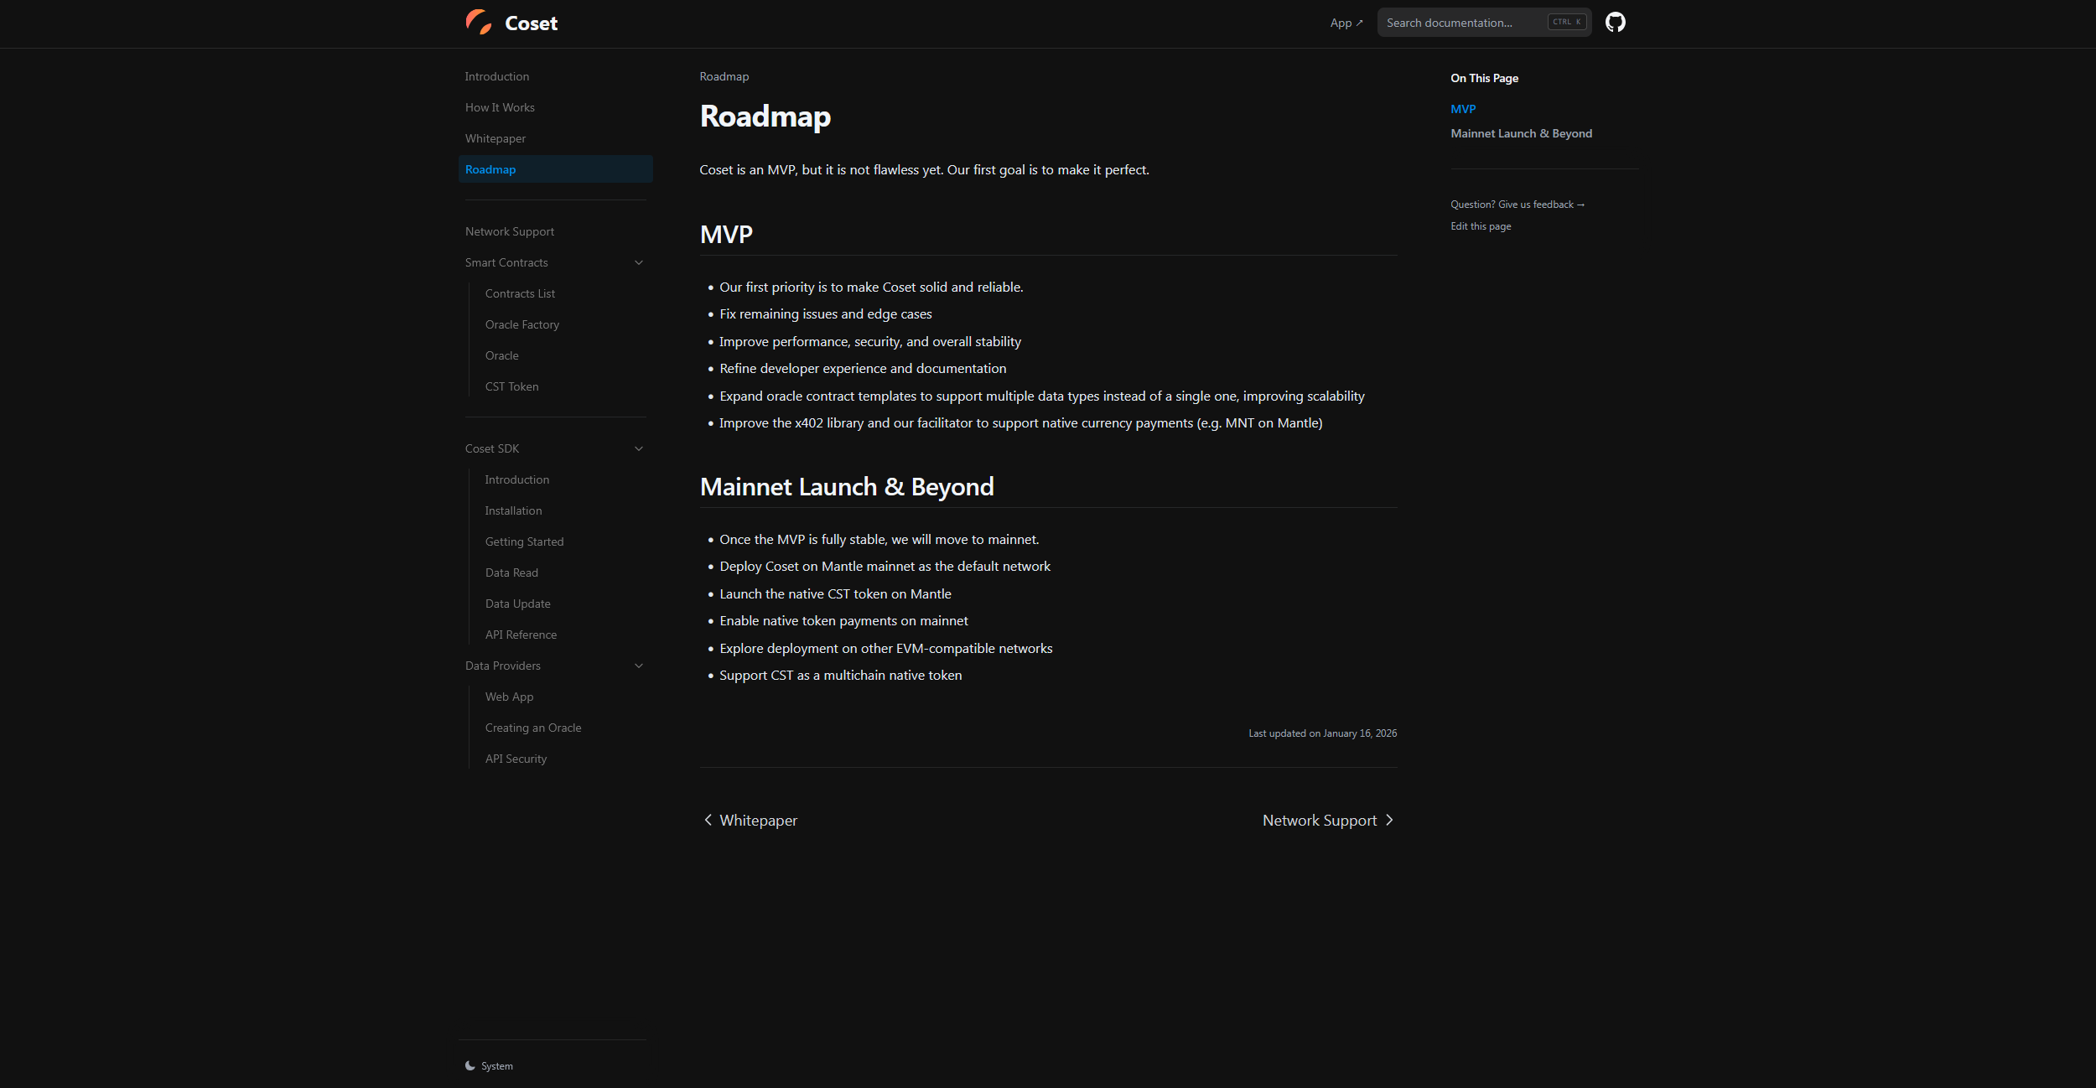The width and height of the screenshot is (2096, 1088).
Task: Open the Oracle Factory contract page
Action: [521, 324]
